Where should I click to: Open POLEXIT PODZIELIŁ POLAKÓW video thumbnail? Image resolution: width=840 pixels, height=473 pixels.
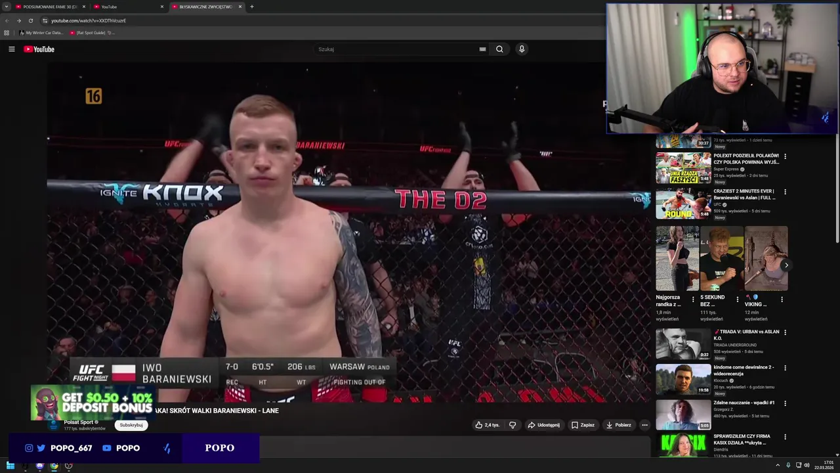pyautogui.click(x=683, y=168)
